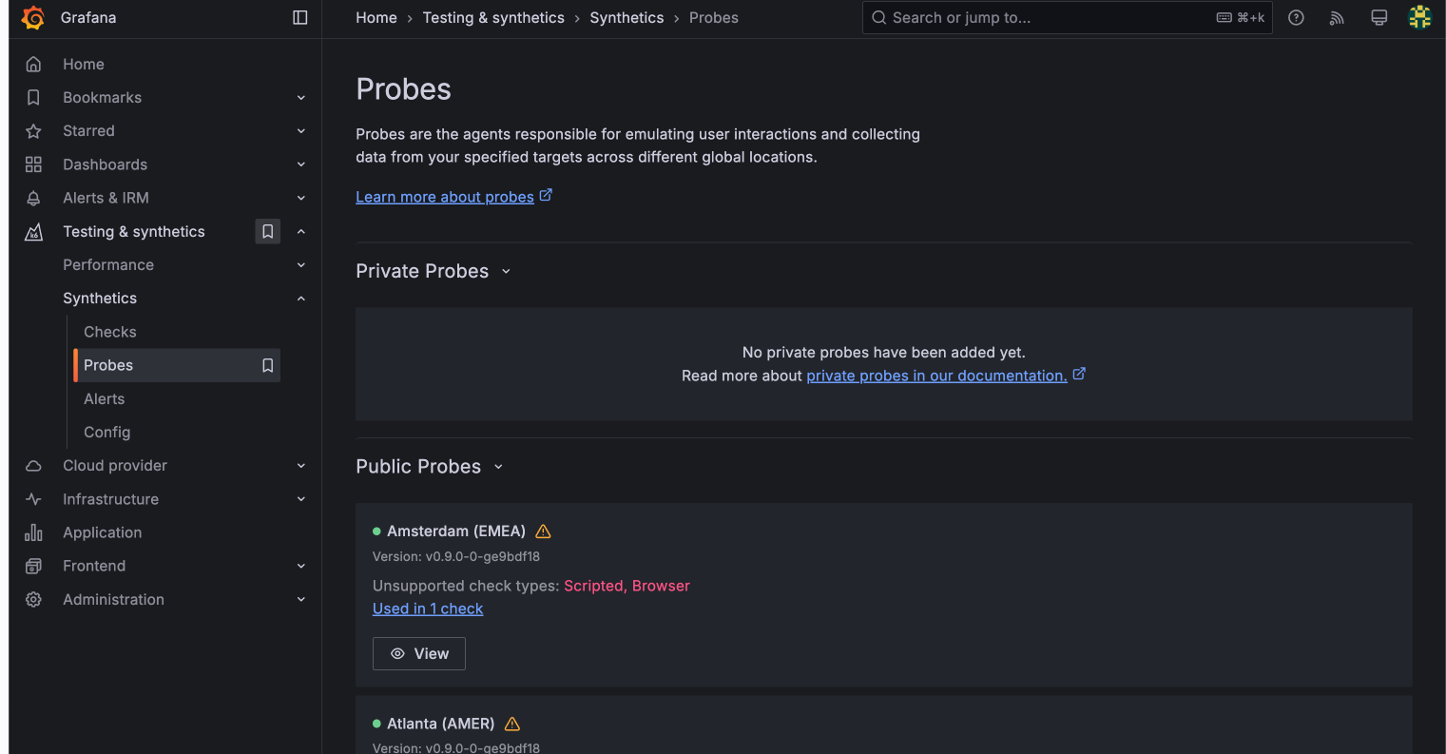Viewport: 1446px width, 754px height.
Task: View the Amsterdam probe details
Action: [419, 654]
